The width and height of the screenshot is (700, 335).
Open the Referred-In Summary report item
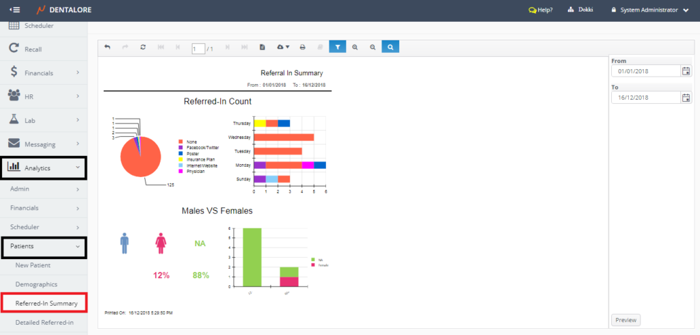point(46,303)
